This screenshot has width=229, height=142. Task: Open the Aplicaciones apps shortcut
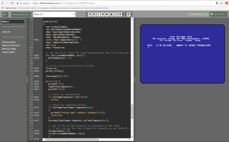[x=9, y=8]
